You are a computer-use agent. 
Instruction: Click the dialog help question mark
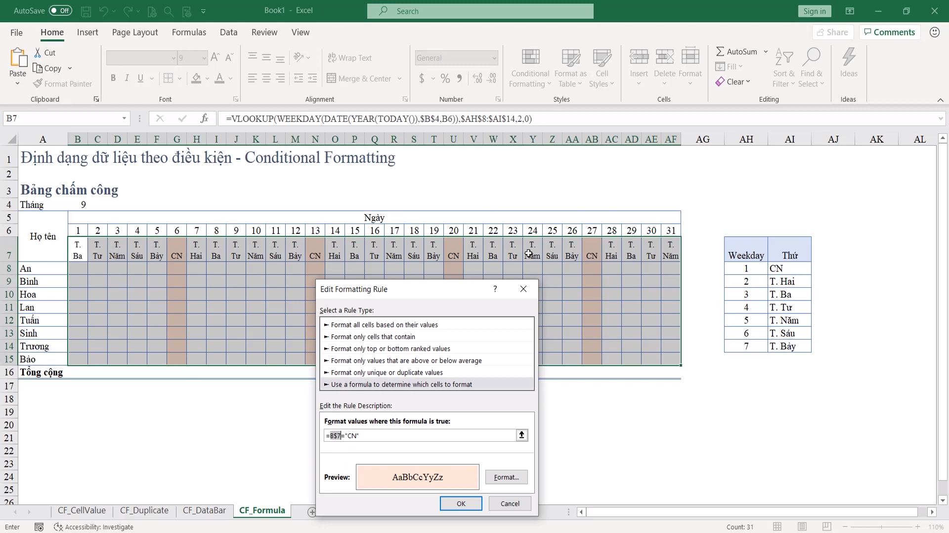coord(495,289)
